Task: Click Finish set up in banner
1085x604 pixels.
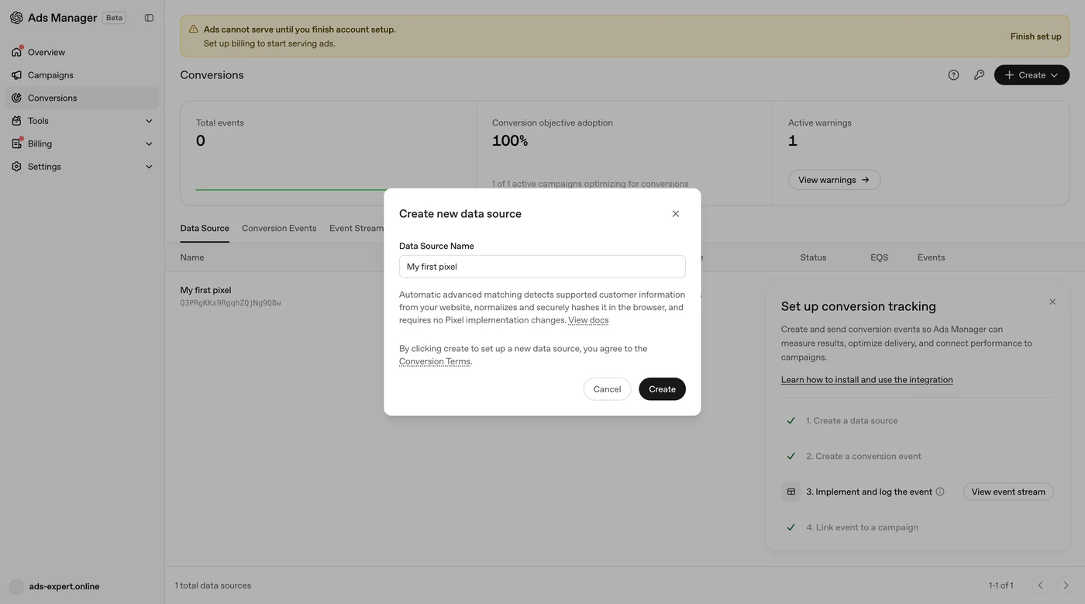Action: (x=1035, y=36)
